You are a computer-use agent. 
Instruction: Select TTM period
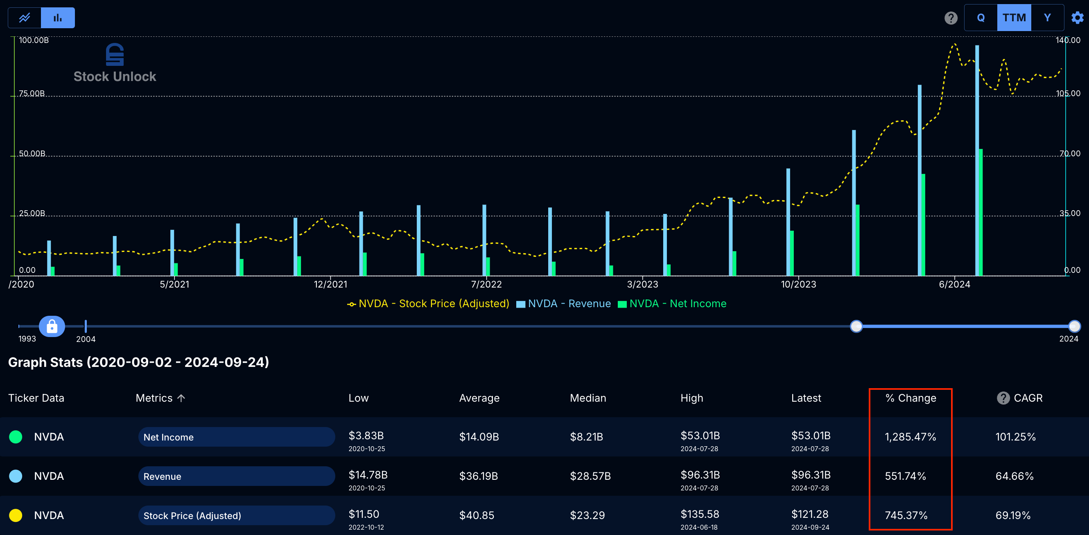(1014, 18)
